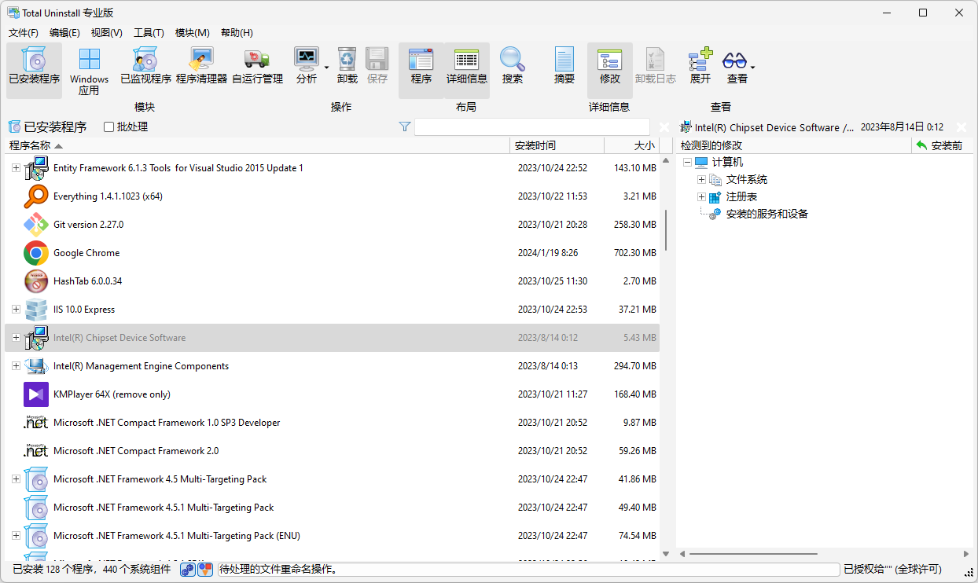Open the 帮助(H) menu
The image size is (978, 583).
click(x=237, y=32)
